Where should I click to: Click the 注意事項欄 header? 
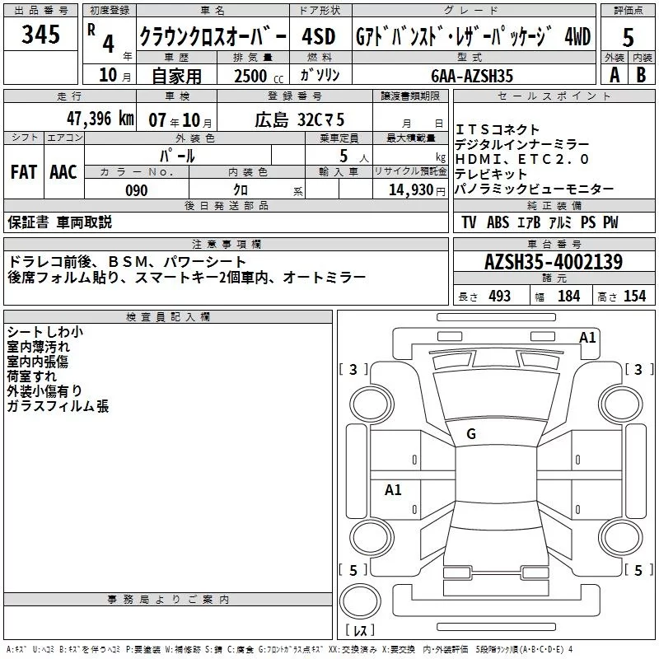[227, 244]
